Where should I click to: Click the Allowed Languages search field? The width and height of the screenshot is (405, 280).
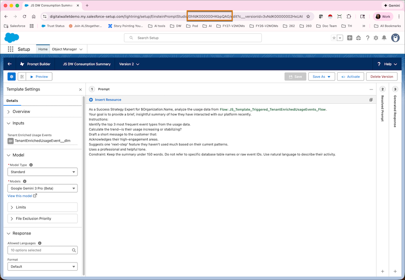tap(43, 250)
